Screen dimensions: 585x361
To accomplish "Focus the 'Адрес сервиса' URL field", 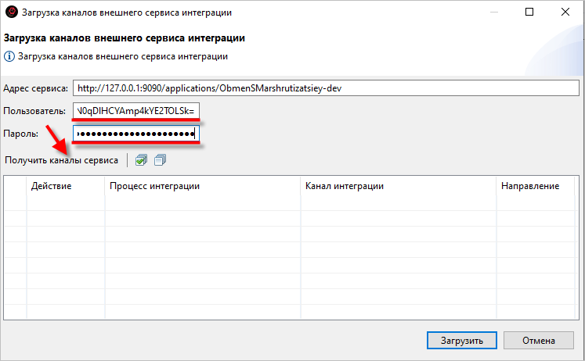I will tap(325, 88).
